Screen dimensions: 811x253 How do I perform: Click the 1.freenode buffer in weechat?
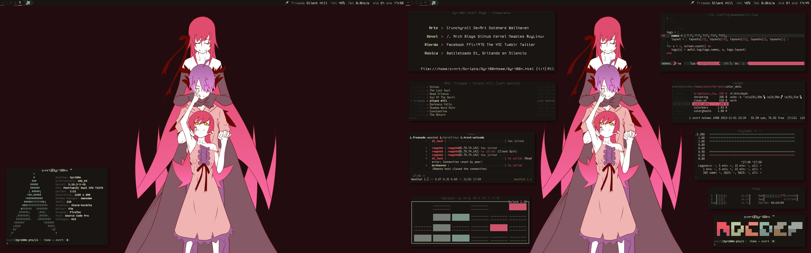coord(418,138)
